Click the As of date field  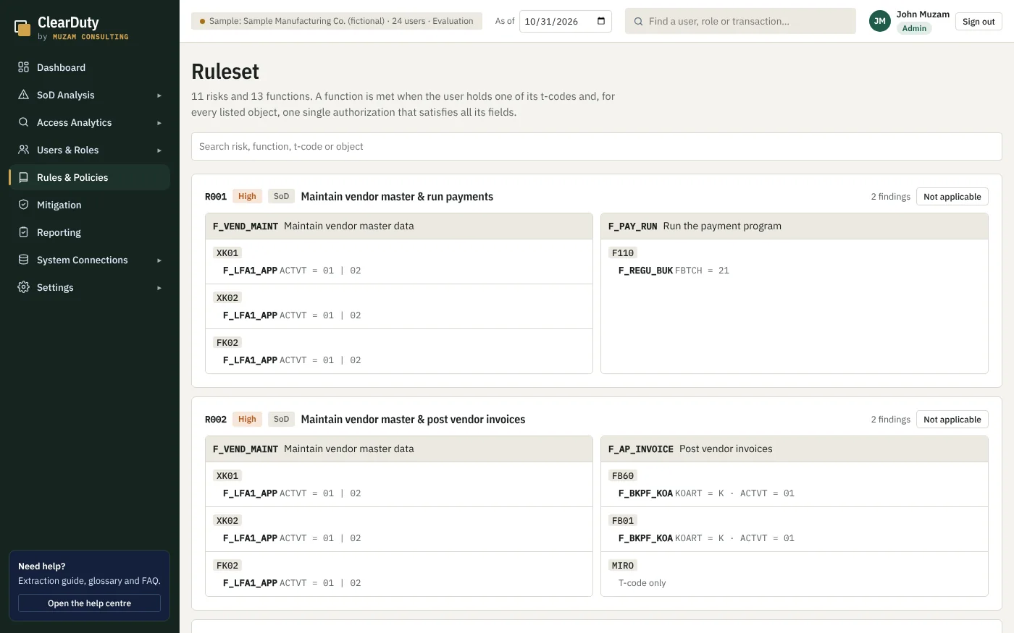coord(566,21)
